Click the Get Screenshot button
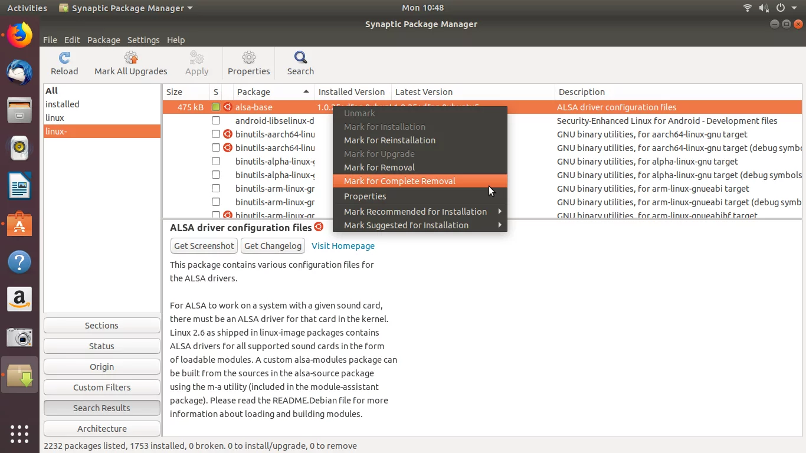806x453 pixels. point(204,246)
